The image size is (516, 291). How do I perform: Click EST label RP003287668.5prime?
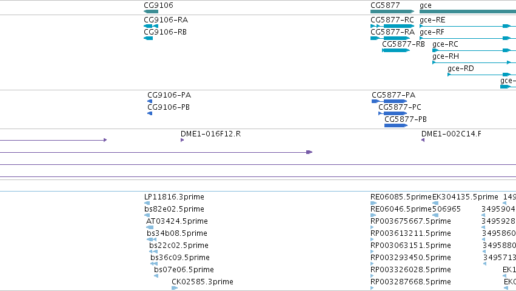[410, 282]
